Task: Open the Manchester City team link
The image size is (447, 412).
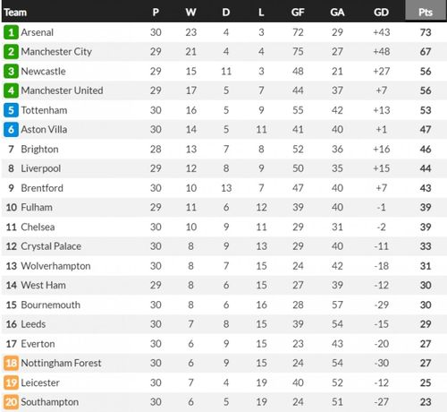Action: click(x=56, y=52)
